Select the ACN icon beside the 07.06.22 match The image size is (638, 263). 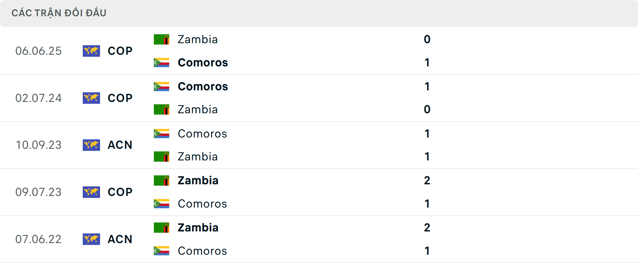[91, 239]
